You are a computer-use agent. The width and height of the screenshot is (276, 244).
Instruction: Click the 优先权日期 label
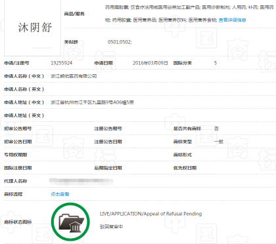pyautogui.click(x=185, y=168)
